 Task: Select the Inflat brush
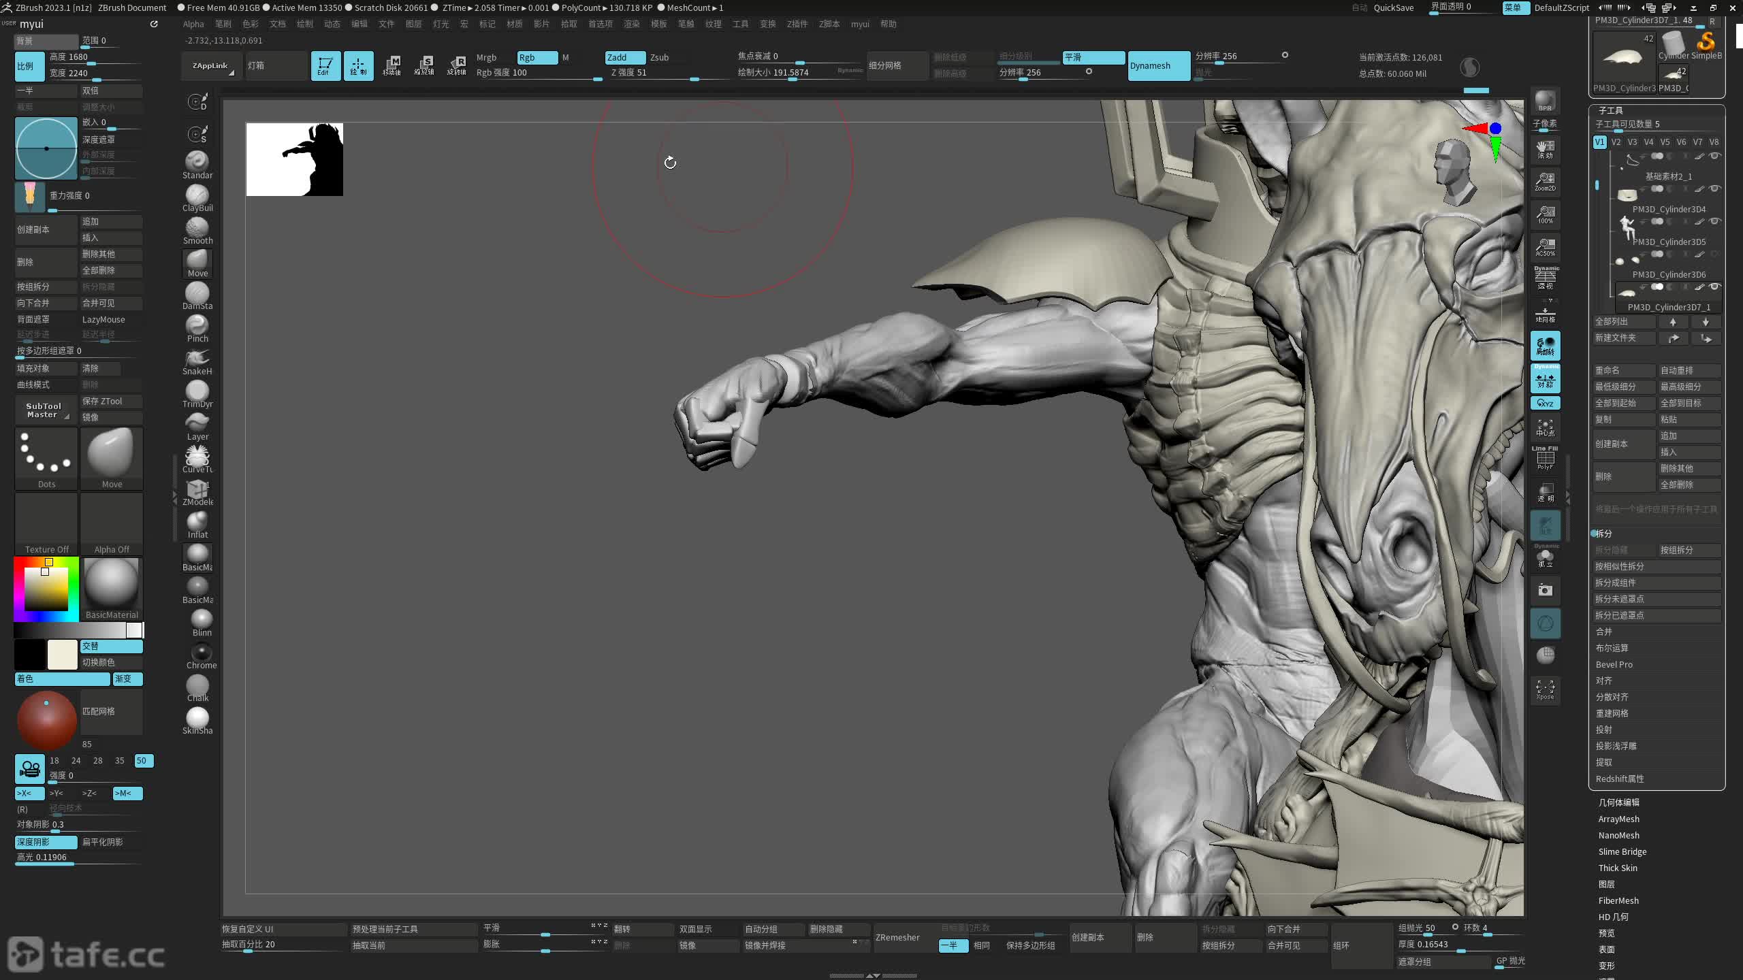tap(197, 522)
